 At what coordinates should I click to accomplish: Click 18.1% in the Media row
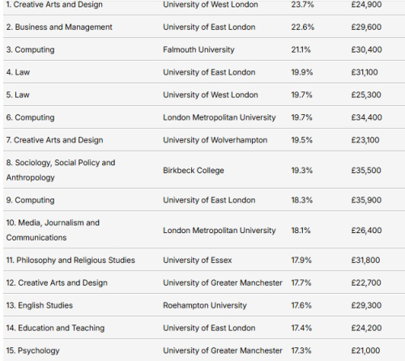301,231
